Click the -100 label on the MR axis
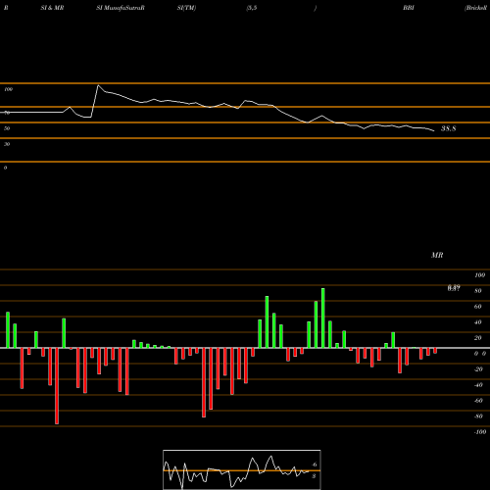Screen dimensions: 490x490 click(x=480, y=432)
